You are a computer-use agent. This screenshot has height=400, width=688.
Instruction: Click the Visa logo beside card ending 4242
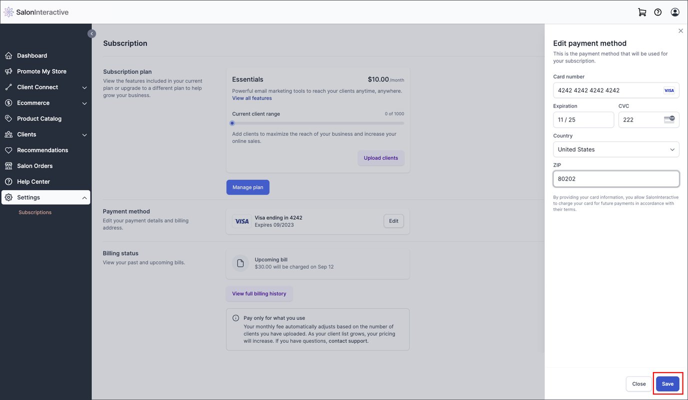click(x=242, y=221)
